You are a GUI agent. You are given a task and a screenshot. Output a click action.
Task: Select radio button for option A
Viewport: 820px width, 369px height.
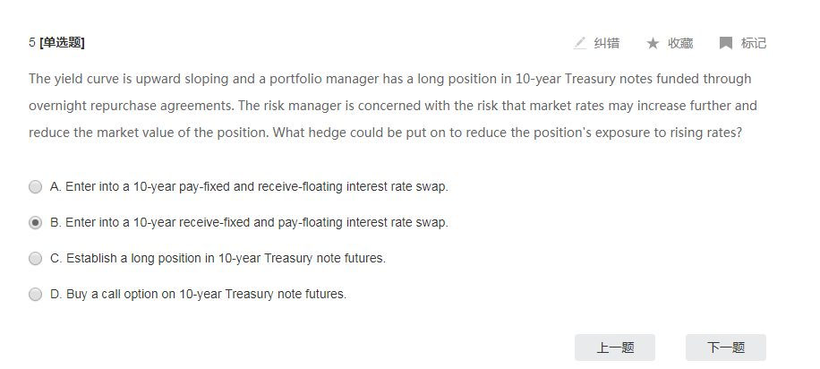point(35,187)
